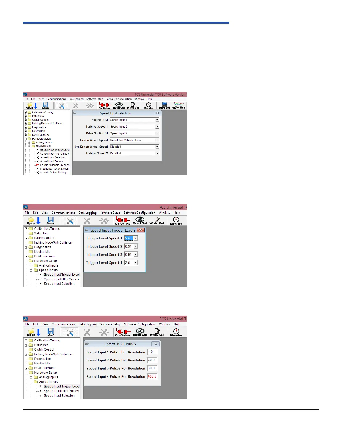This screenshot has width=342, height=443.
Task: Click Go Online icon in Speed Input Selection screenshot
Action: [x=105, y=105]
